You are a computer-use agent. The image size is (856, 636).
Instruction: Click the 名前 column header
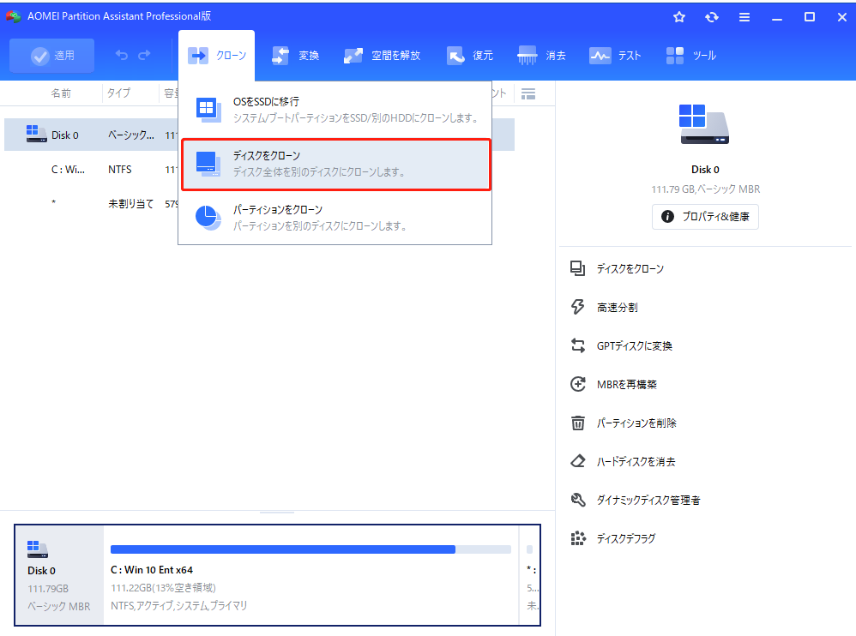(x=61, y=93)
